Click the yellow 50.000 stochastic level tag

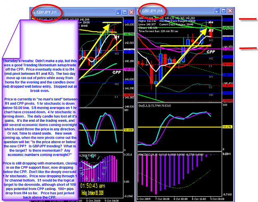pos(128,130)
